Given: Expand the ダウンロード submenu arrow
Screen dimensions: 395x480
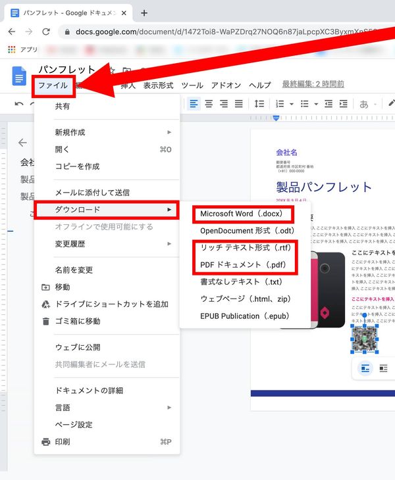Looking at the screenshot, I should tap(169, 210).
